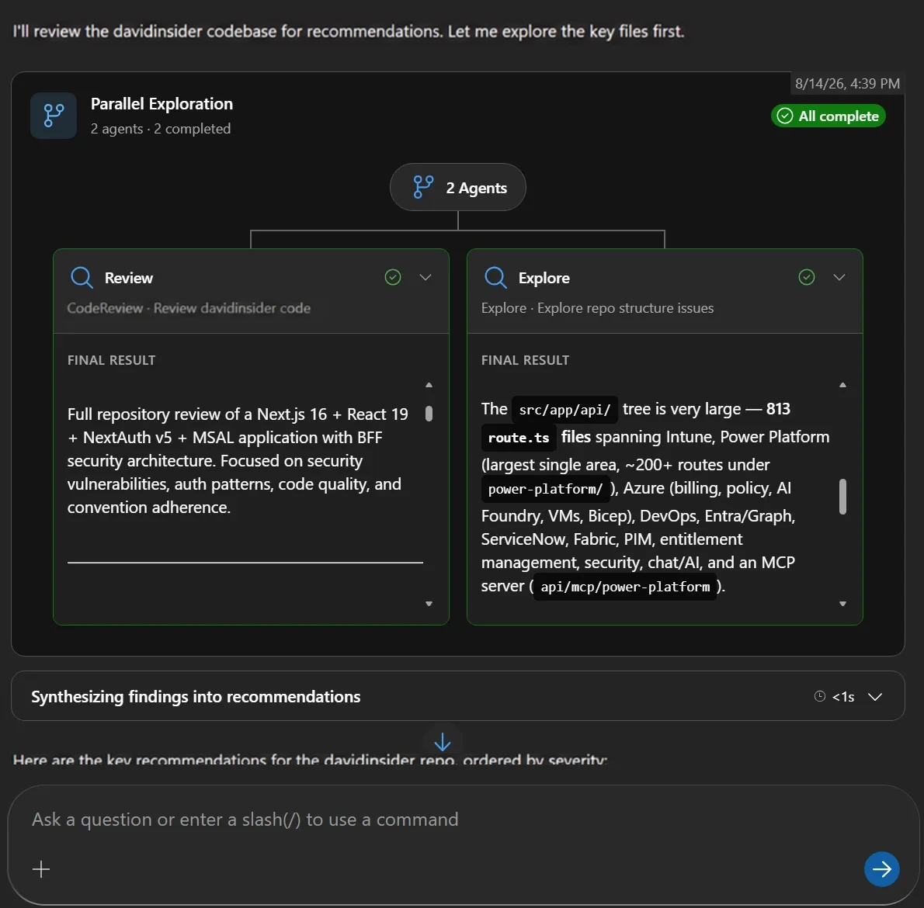Click the Parallel Exploration title
924x908 pixels.
pos(162,104)
